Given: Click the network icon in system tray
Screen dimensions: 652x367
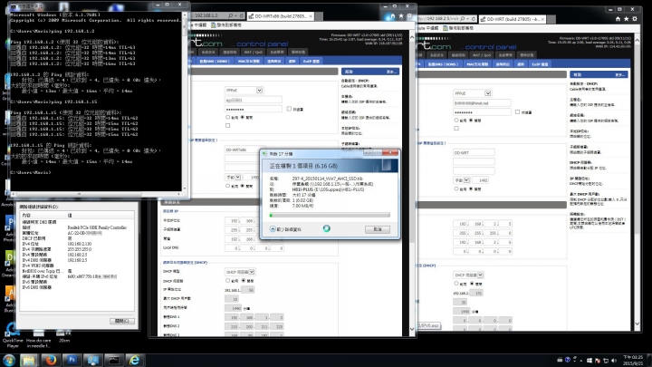Looking at the screenshot, I should coord(606,361).
